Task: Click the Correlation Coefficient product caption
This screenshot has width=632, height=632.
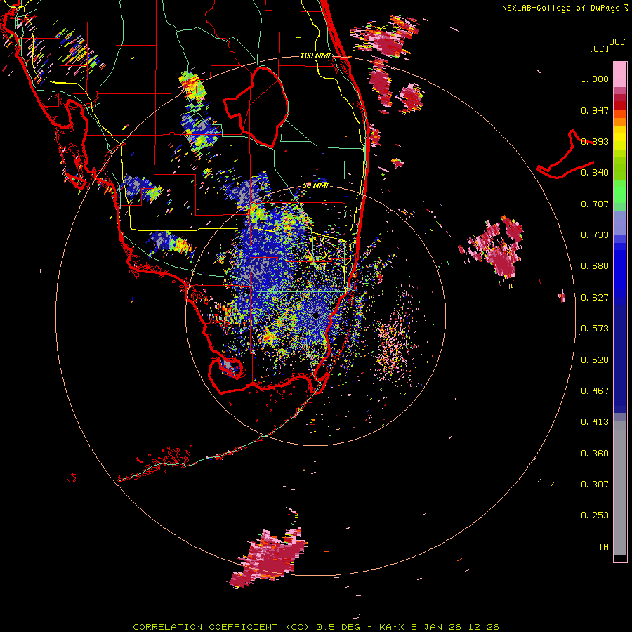Action: 315,627
